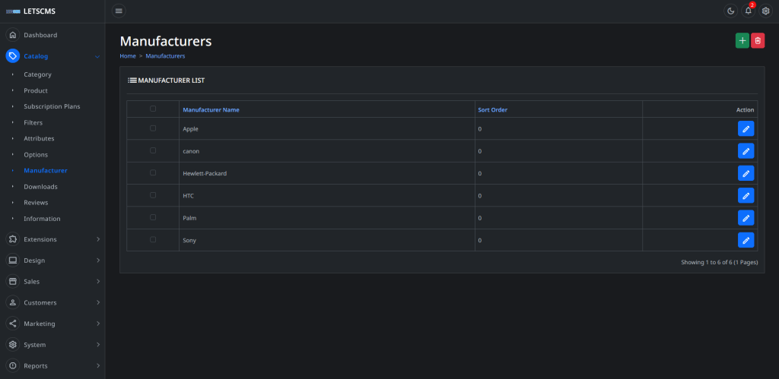This screenshot has width=779, height=379.
Task: Expand the Sales sidebar section
Action: (52, 282)
